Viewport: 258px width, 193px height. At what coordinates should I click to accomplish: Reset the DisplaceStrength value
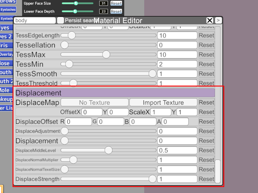point(206,179)
